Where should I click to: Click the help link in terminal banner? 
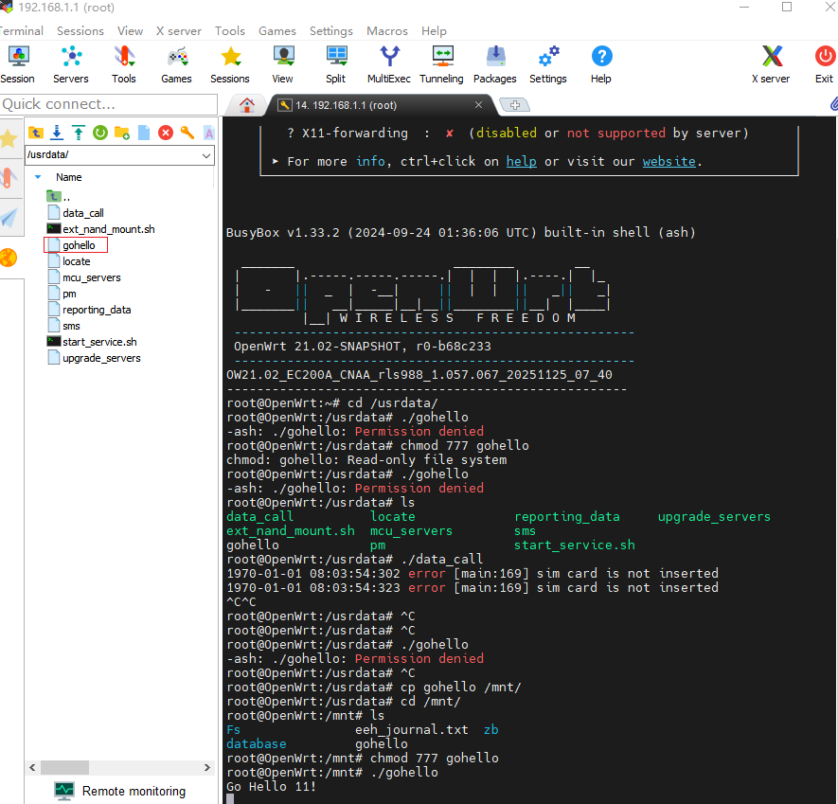[521, 161]
